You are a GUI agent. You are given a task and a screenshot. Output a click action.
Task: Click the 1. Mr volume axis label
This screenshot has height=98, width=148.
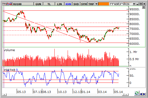click(x=133, y=52)
